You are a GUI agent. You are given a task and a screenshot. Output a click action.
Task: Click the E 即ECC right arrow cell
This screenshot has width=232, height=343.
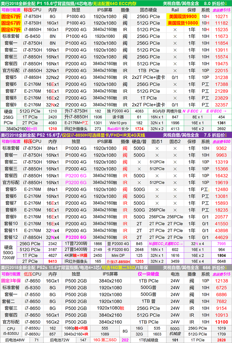pyautogui.click(x=216, y=111)
